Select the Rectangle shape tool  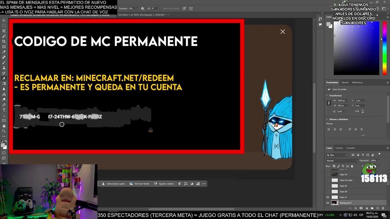[x=4, y=120]
